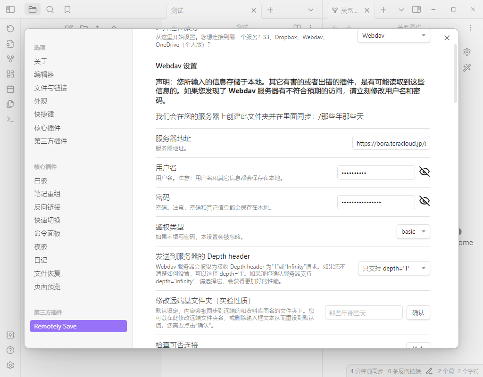
Task: Add new tab in right pane
Action: coord(383,10)
